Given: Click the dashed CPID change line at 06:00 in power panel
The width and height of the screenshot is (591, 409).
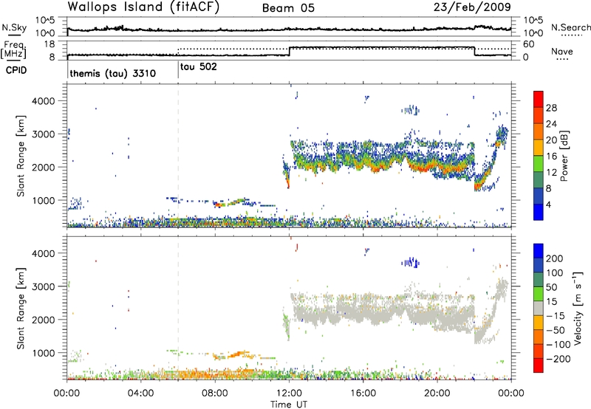Looking at the screenshot, I should tap(178, 156).
